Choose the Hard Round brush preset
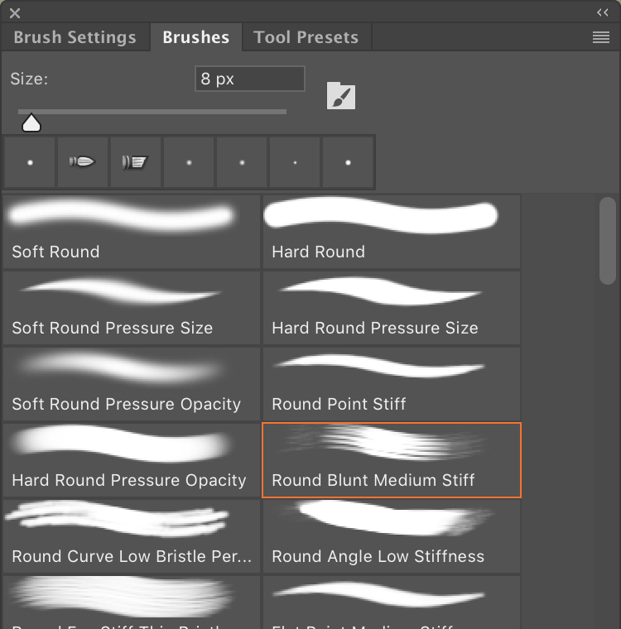Viewport: 621px width, 629px height. click(x=392, y=232)
